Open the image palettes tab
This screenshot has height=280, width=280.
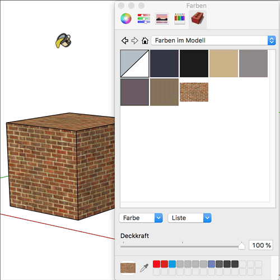[x=162, y=18]
